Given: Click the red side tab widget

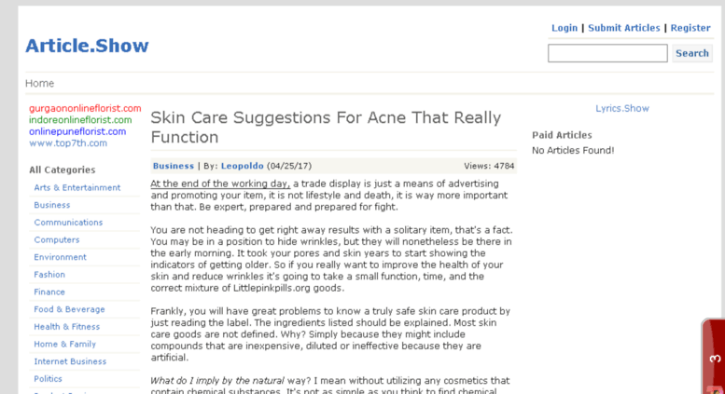Looking at the screenshot, I should pyautogui.click(x=714, y=359).
